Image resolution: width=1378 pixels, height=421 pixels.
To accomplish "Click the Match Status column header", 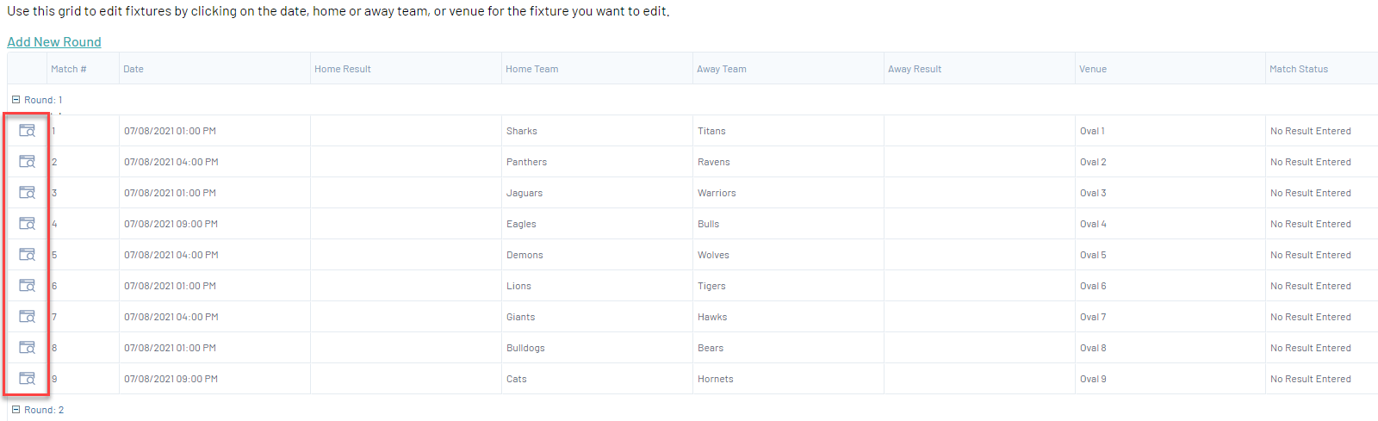I will (x=1298, y=69).
